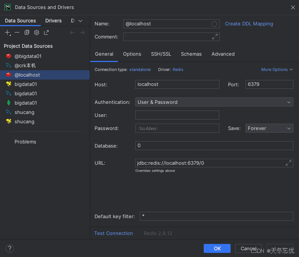Navigate back with left arrow

tap(73, 32)
